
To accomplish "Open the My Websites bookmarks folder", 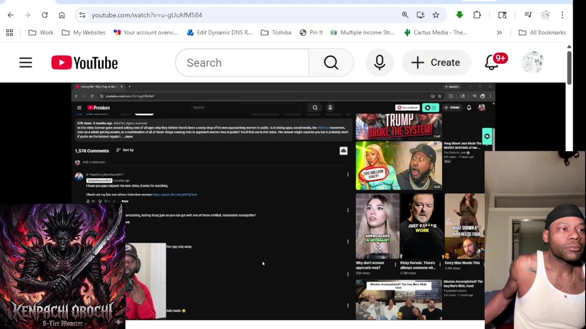I will tap(83, 32).
